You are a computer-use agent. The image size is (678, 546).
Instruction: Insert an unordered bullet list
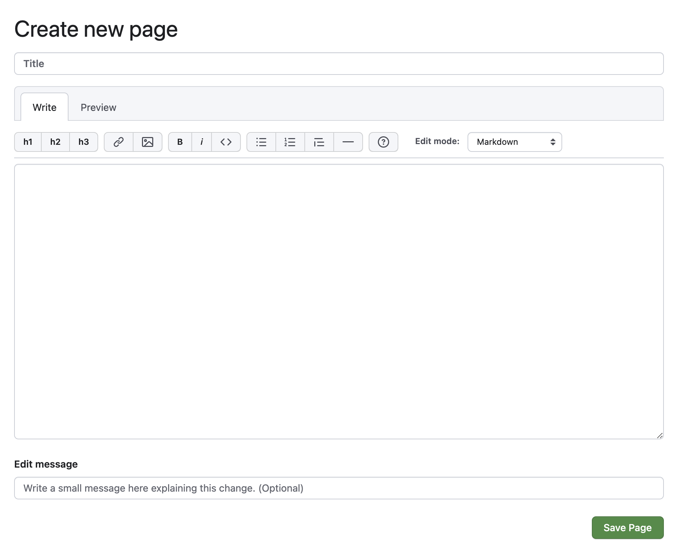[261, 142]
